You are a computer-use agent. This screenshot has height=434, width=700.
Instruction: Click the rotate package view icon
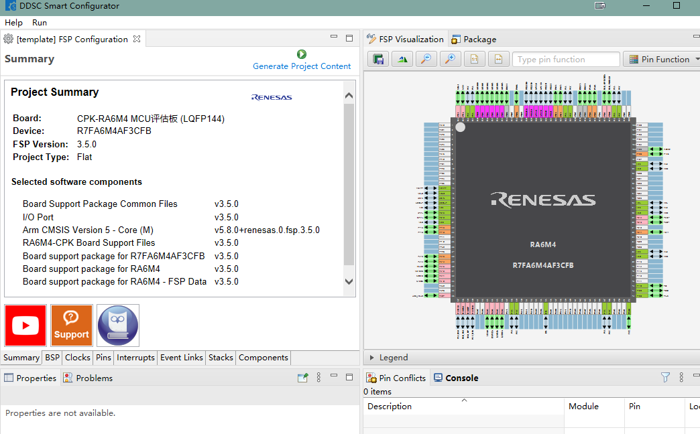point(402,60)
